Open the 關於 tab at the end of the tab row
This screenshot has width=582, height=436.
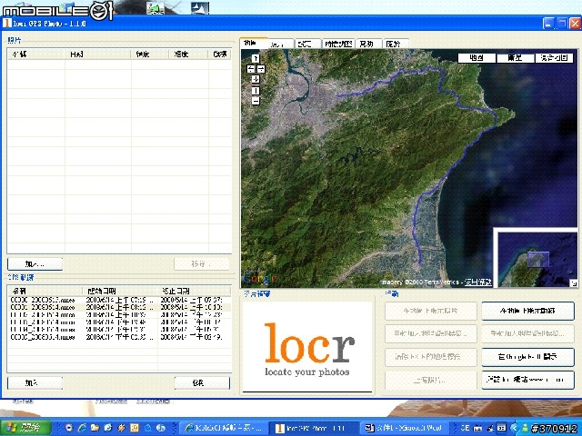coord(396,44)
